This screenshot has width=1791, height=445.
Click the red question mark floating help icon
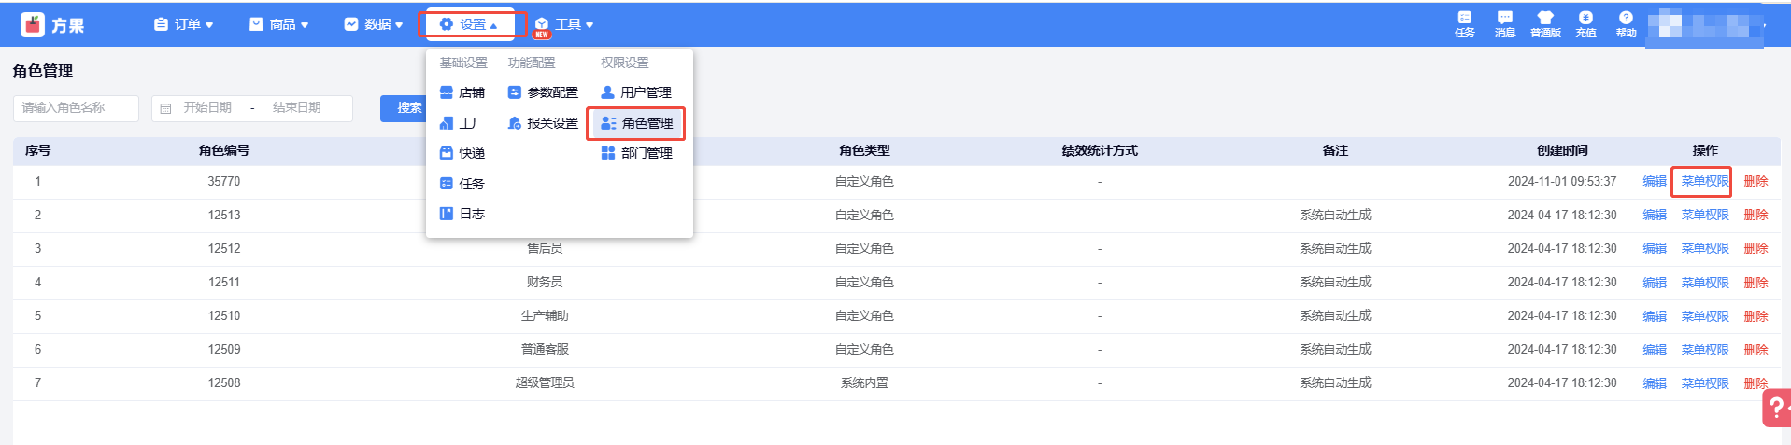click(x=1776, y=408)
